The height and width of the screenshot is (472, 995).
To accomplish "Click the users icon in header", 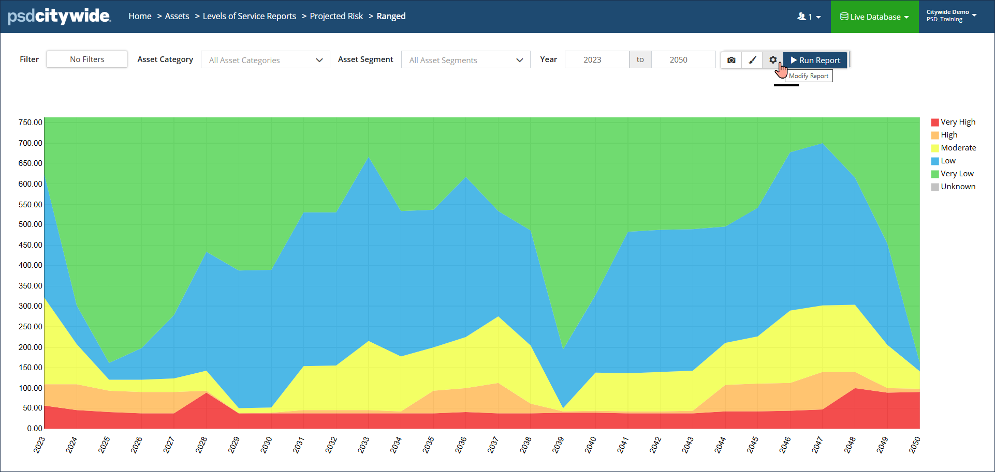I will 809,17.
